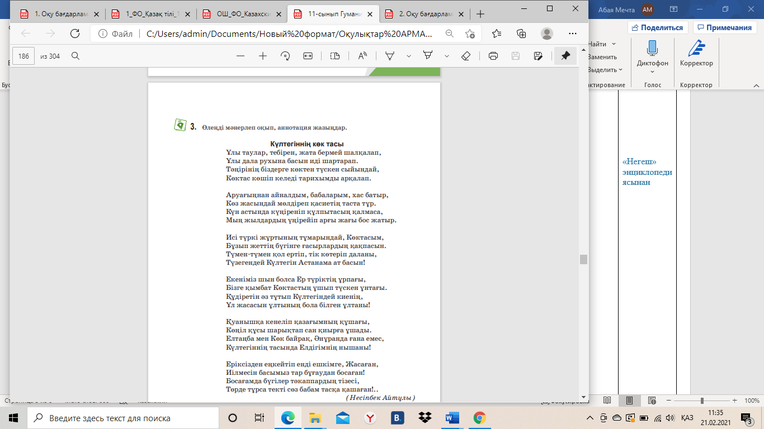764x429 pixels.
Task: Close the 'ОШ_ФО_Казахски' tab
Action: [279, 14]
